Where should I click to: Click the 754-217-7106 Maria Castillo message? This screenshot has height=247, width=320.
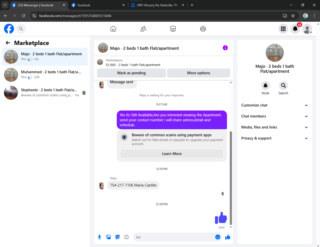pyautogui.click(x=133, y=185)
